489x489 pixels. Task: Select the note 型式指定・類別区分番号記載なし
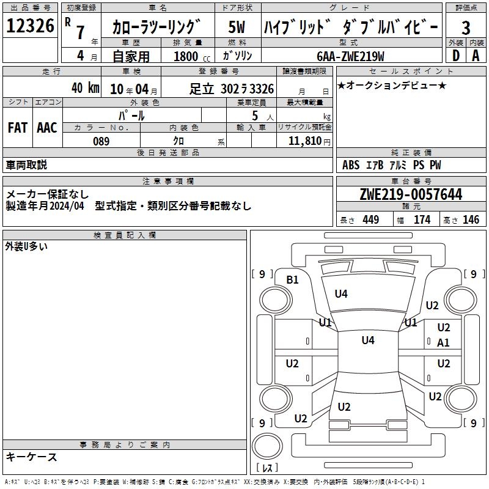173,206
